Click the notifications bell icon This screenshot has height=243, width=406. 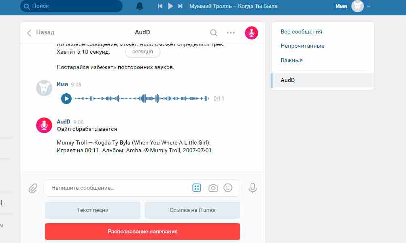pos(140,6)
